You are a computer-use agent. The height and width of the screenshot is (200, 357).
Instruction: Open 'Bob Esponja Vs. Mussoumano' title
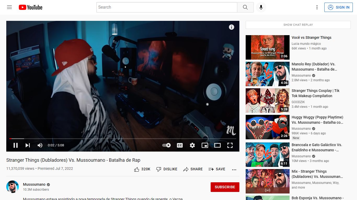[318, 198]
